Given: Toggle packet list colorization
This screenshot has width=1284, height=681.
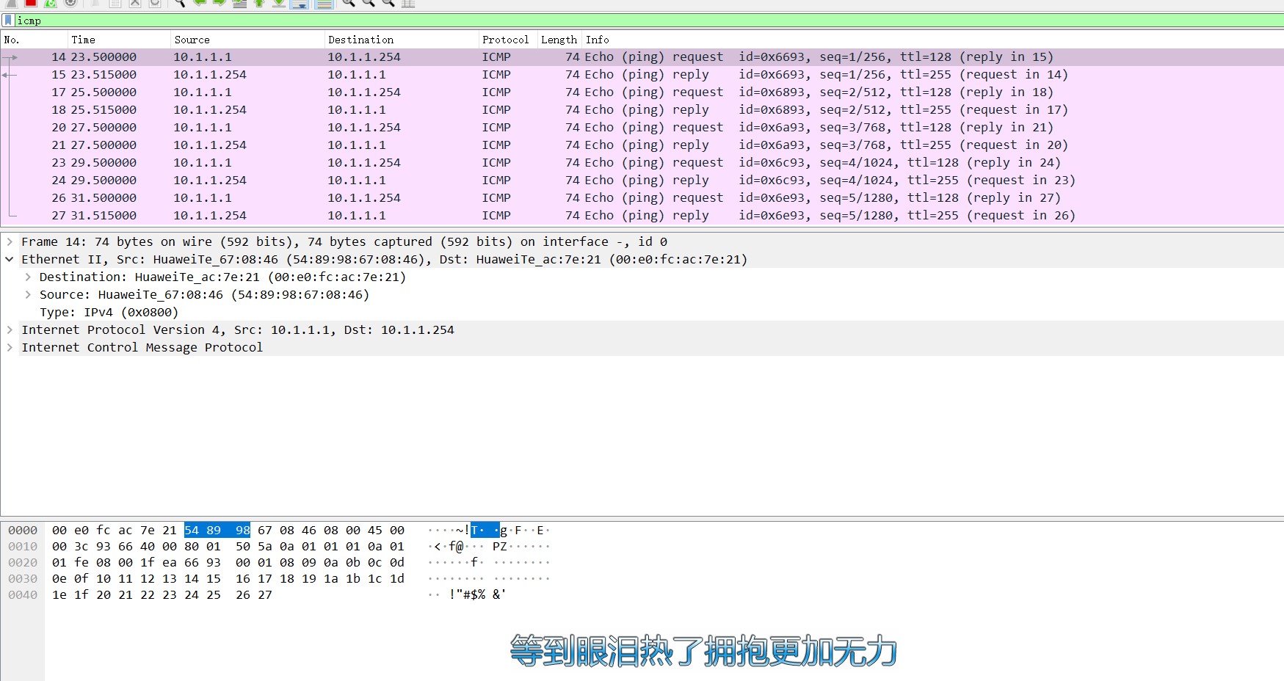Looking at the screenshot, I should 323,4.
